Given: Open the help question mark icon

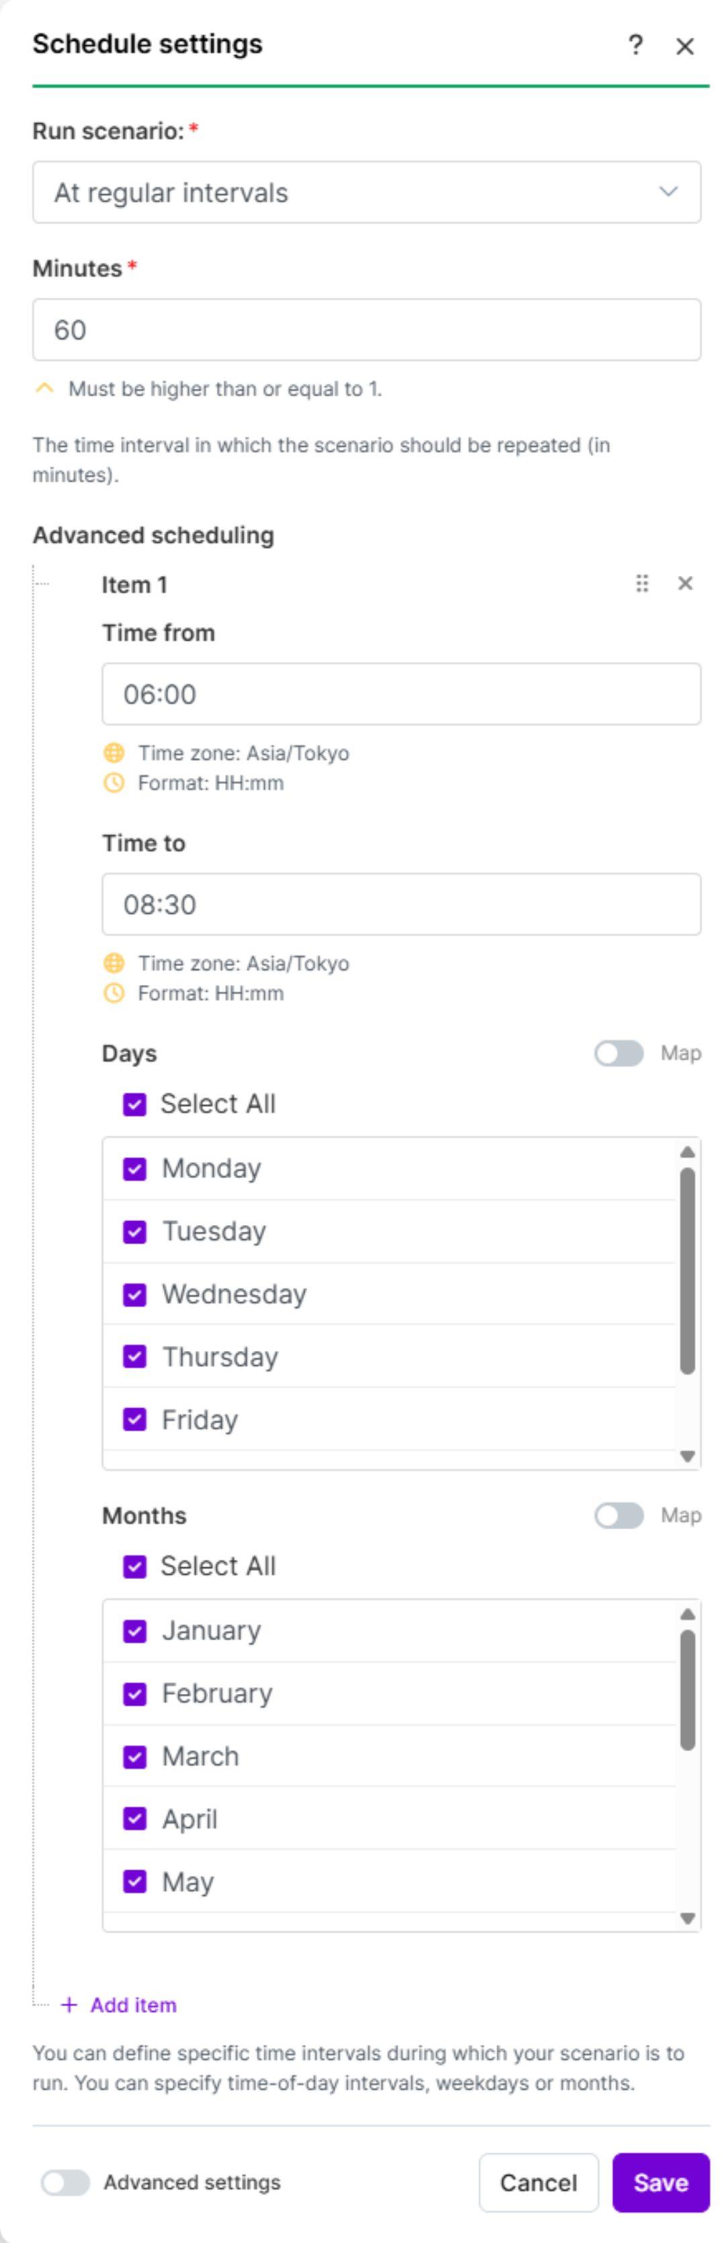Looking at the screenshot, I should click(635, 44).
